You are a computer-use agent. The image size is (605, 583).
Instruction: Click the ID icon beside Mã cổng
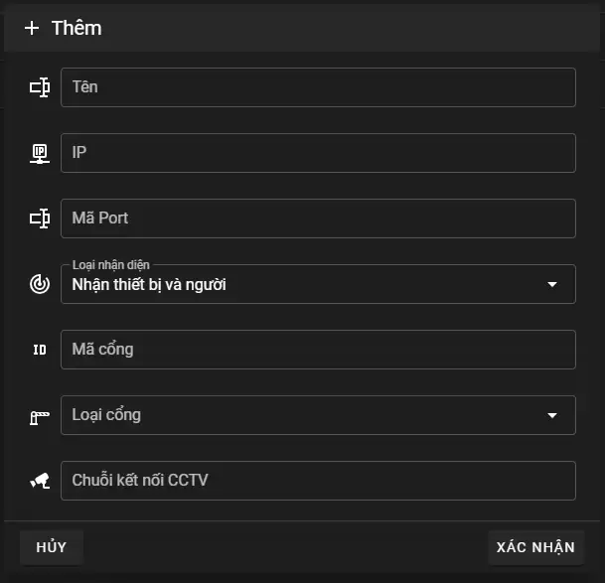(40, 350)
